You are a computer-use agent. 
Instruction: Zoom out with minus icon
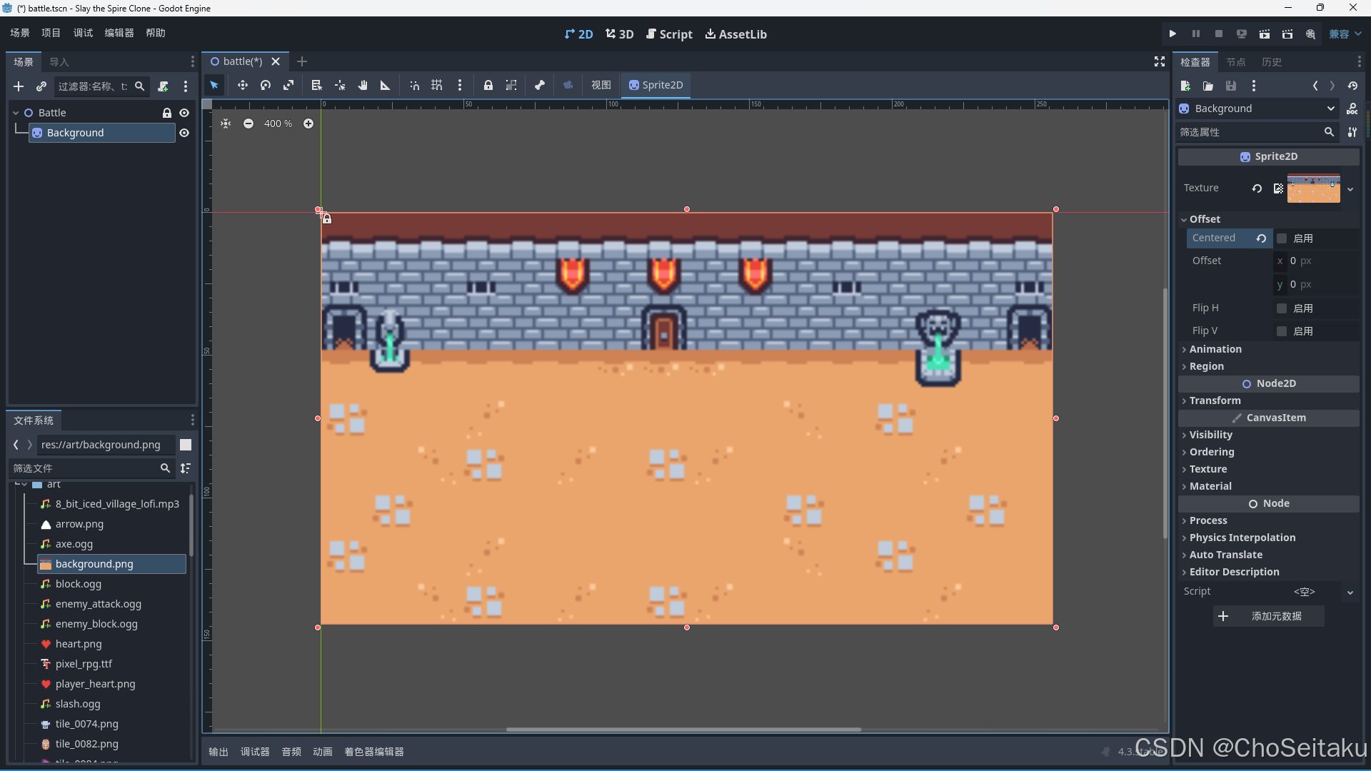(248, 124)
